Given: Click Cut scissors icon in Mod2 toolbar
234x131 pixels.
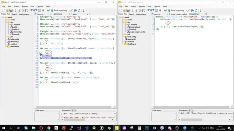Looking at the screenshot, I should click(136, 11).
